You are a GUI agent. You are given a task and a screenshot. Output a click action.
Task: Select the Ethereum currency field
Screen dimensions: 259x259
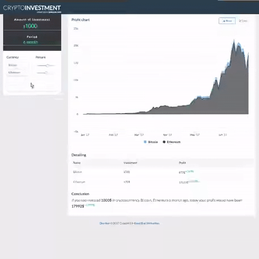(17, 73)
